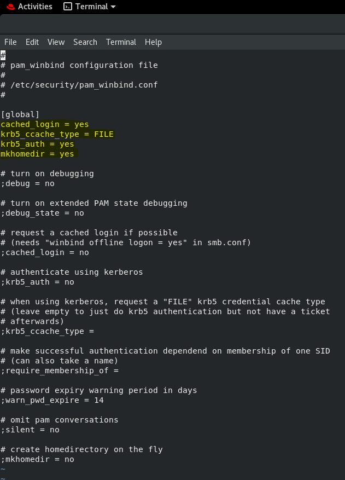
Task: Open the View menu
Action: [x=56, y=42]
